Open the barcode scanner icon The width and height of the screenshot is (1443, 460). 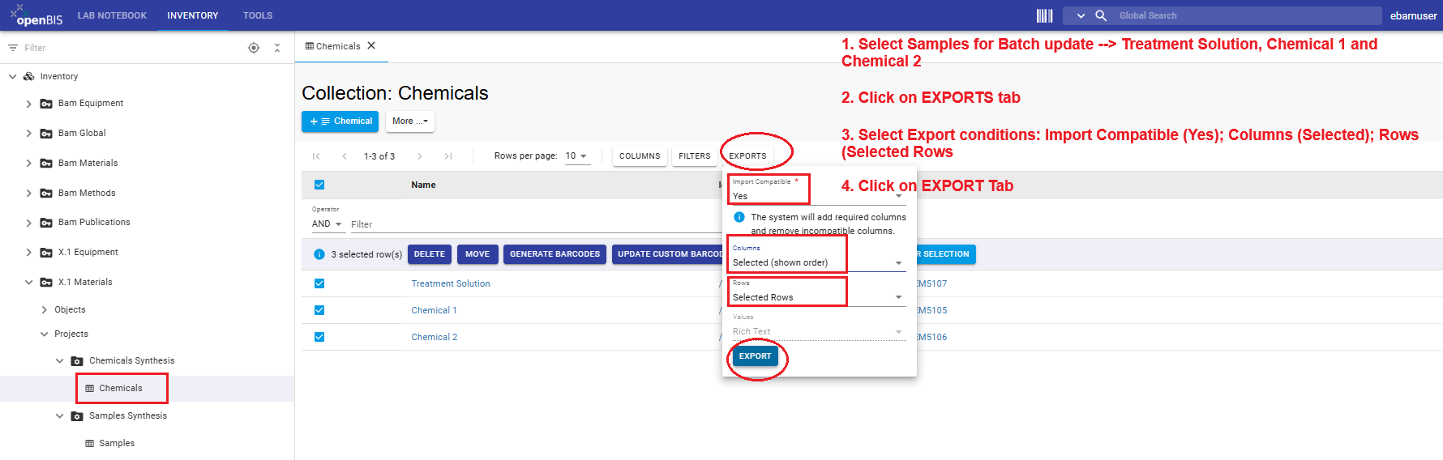[1044, 15]
